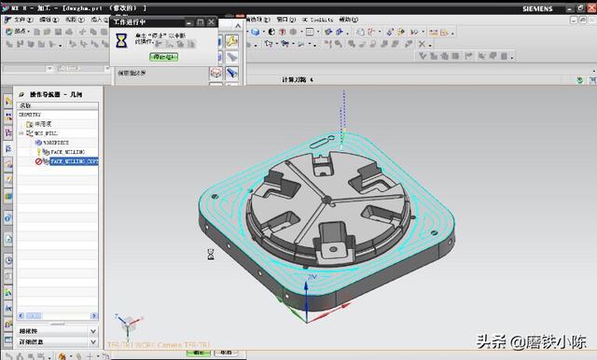Screen dimensions: 597x360
Task: Click the navigator horizontal scrollbar right arrow
Action: pyautogui.click(x=93, y=316)
